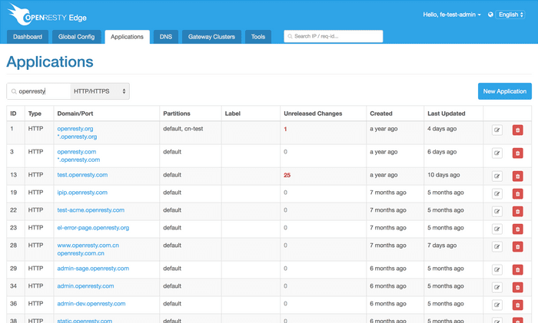Edit the openresty.com application row

click(x=496, y=153)
